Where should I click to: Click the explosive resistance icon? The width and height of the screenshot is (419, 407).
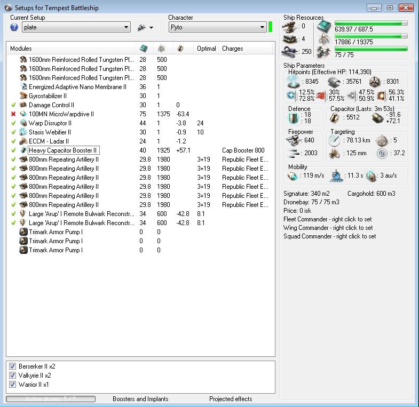pos(381,95)
